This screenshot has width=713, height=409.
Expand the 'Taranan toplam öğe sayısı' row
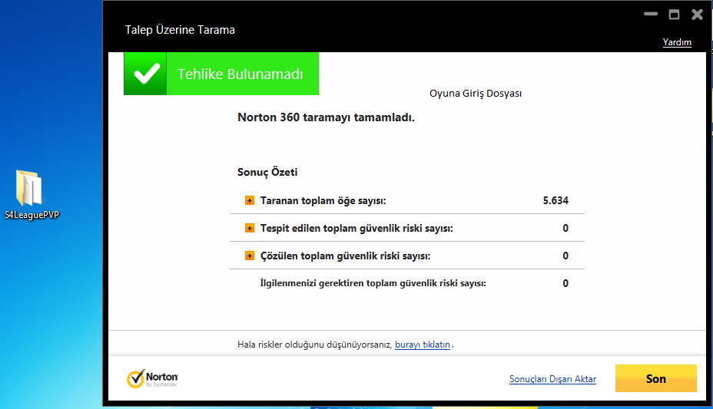click(x=250, y=200)
